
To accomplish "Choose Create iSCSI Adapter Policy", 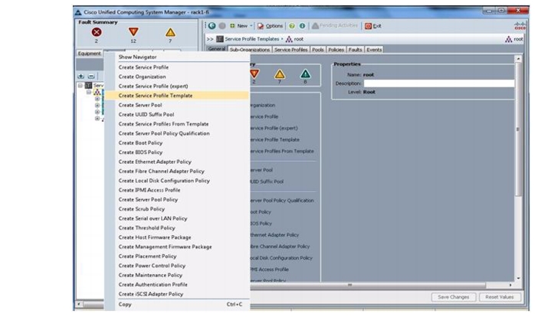I will (x=177, y=294).
